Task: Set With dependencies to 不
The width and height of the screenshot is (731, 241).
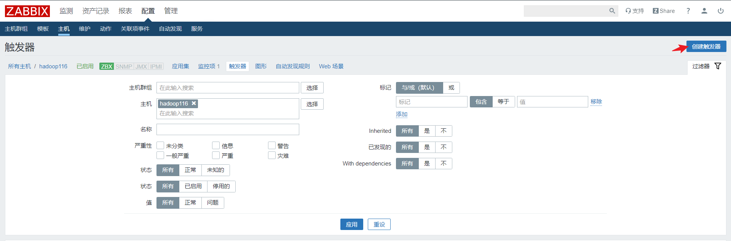Action: click(444, 164)
